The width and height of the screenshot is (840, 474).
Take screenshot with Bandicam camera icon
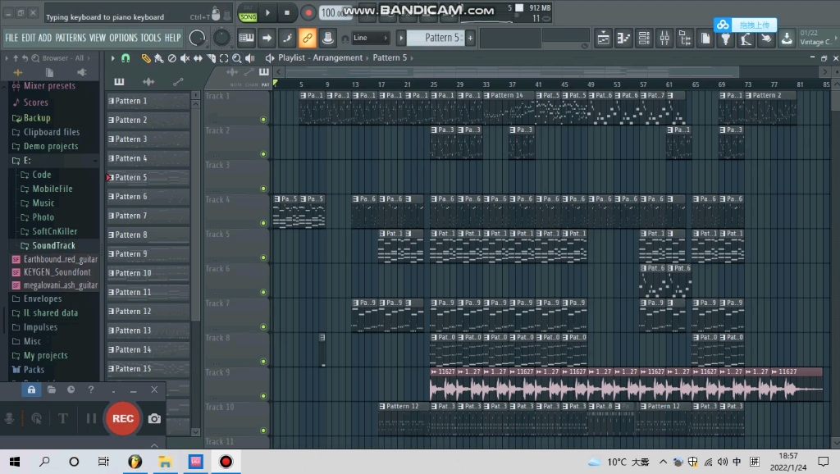click(x=154, y=419)
